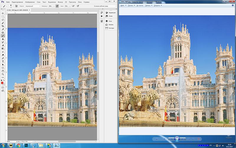This screenshot has height=148, width=236.
Task: Click the Photoshop vertical scrollbar
Action: coord(98,75)
